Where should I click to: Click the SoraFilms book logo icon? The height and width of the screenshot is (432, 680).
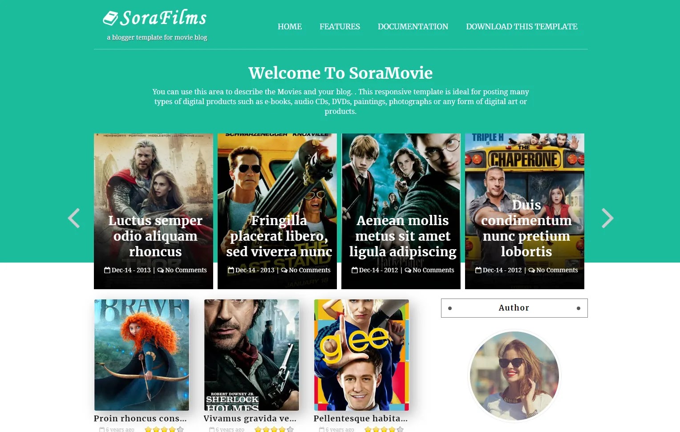pyautogui.click(x=110, y=18)
